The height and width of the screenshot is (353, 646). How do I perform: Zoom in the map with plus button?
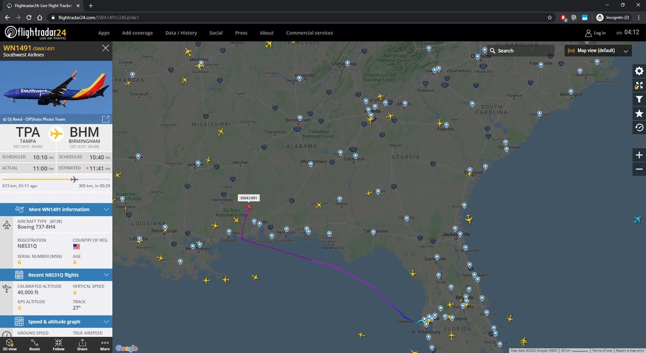point(639,155)
